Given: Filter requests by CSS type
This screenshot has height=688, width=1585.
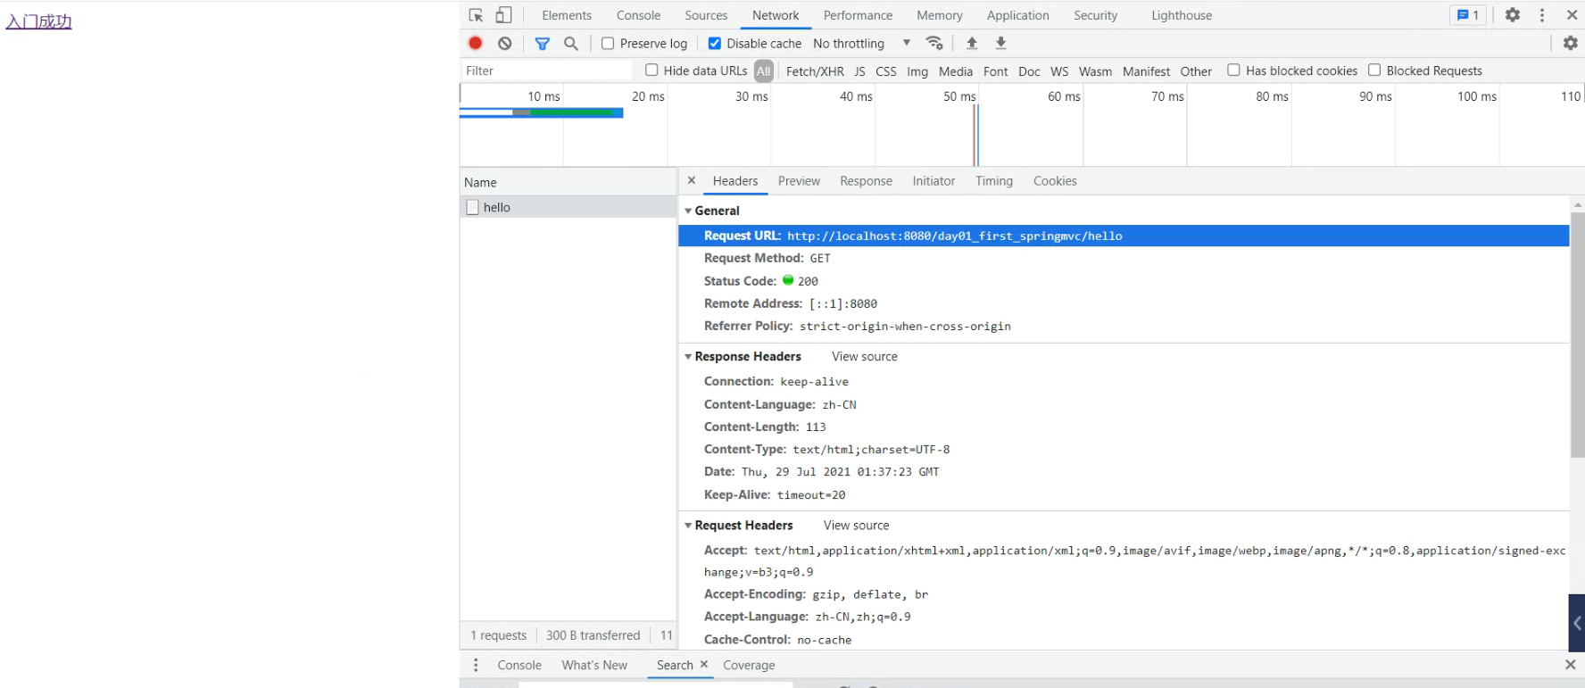Looking at the screenshot, I should coord(886,71).
